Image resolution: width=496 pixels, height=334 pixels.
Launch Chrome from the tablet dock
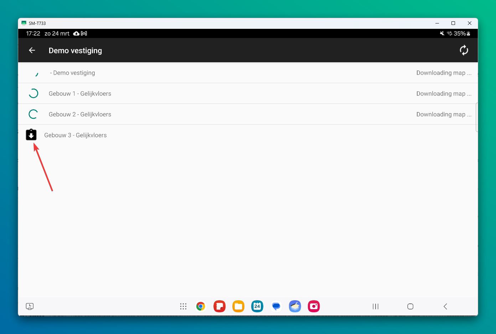pos(201,306)
